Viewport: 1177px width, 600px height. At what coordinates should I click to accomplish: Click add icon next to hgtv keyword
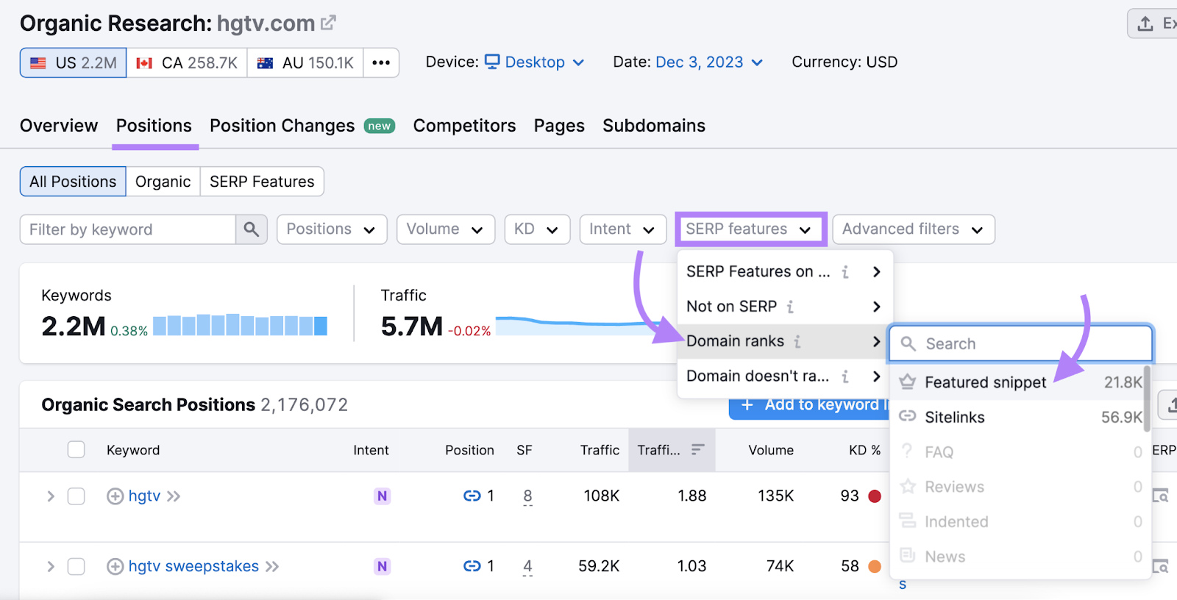click(x=115, y=496)
